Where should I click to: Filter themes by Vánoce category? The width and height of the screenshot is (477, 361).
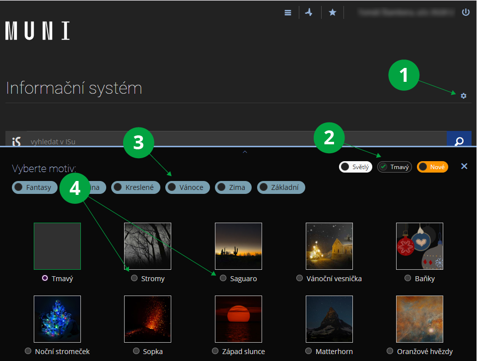point(187,187)
